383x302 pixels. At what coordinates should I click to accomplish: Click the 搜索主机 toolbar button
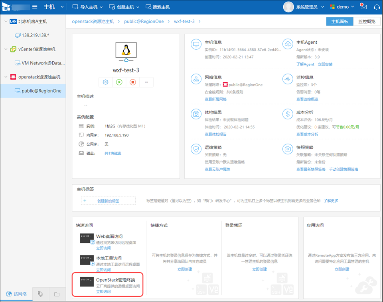(158, 7)
